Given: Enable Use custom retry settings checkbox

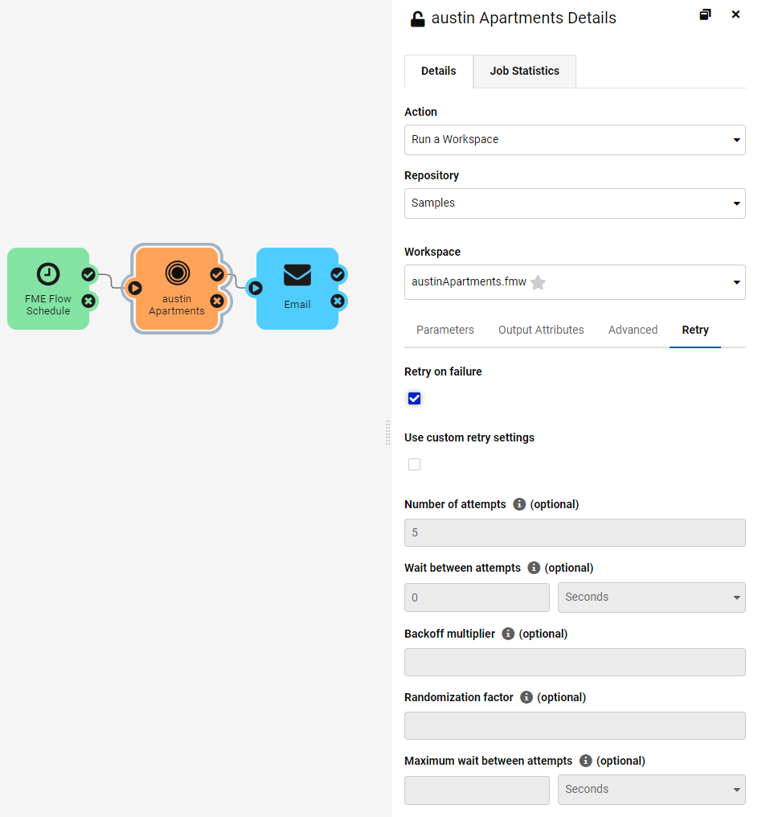Looking at the screenshot, I should click(x=414, y=464).
